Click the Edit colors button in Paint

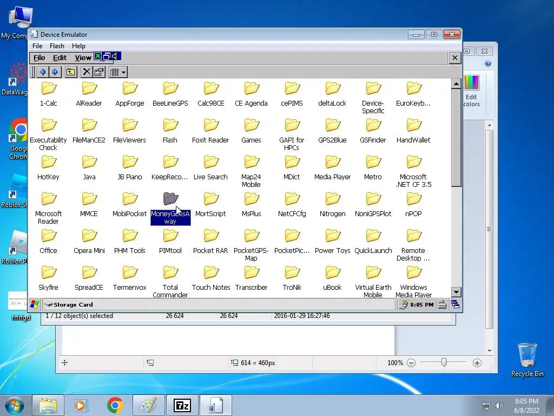(x=471, y=91)
